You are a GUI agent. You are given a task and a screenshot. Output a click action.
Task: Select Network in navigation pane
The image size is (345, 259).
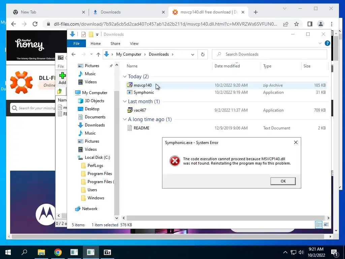pyautogui.click(x=90, y=208)
